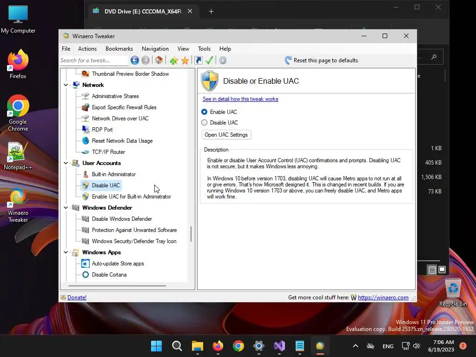The height and width of the screenshot is (357, 476).
Task: Open the File menu
Action: pyautogui.click(x=66, y=48)
